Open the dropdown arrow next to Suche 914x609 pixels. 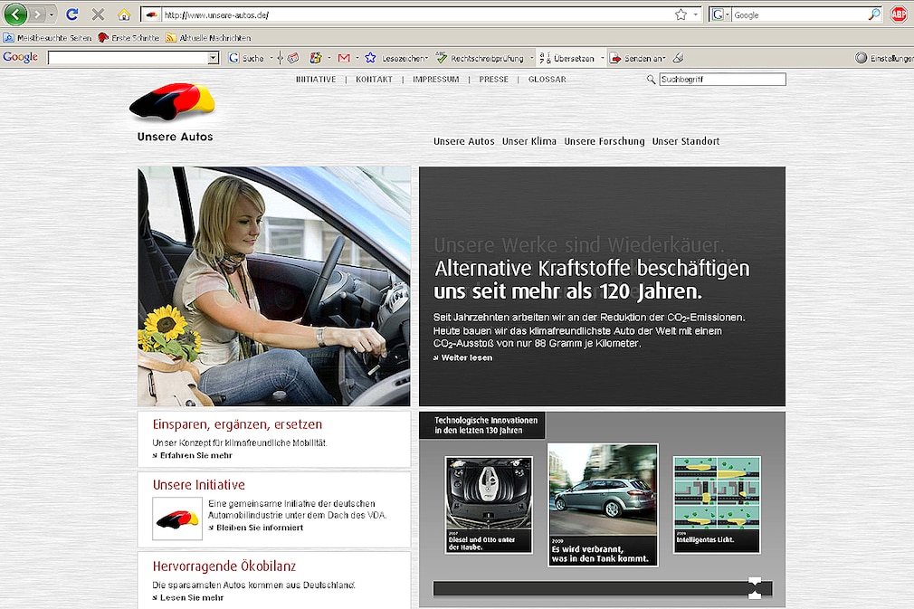pos(271,58)
